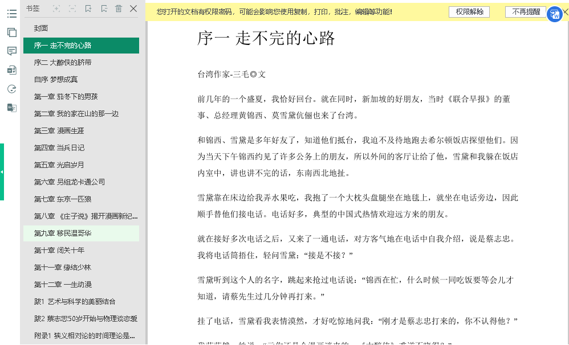Screen dimensions: 569x345
Task: Click the 书签 panel title
Action: pyautogui.click(x=32, y=9)
